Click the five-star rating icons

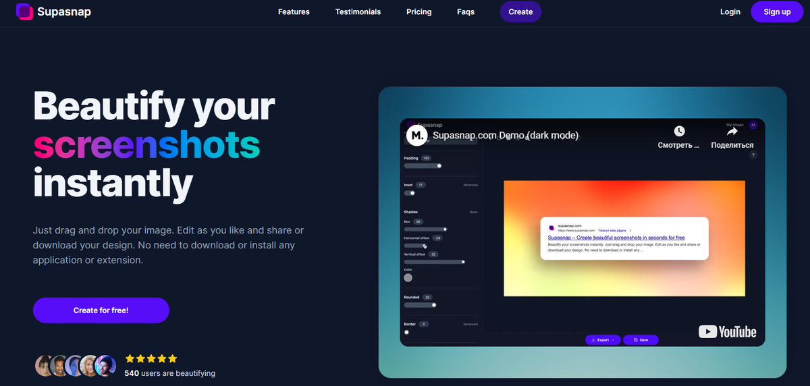pos(151,358)
